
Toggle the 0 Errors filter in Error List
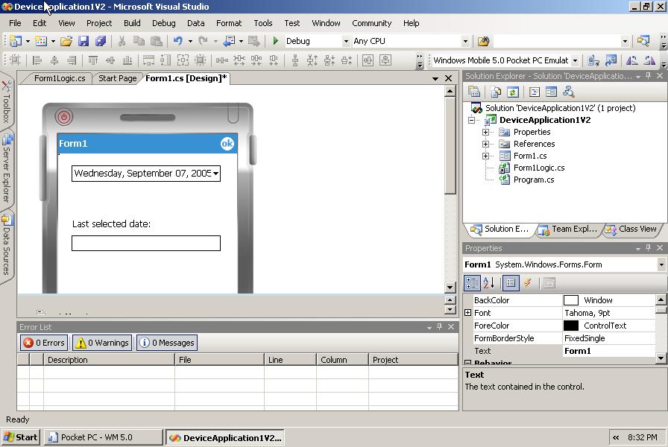(43, 342)
